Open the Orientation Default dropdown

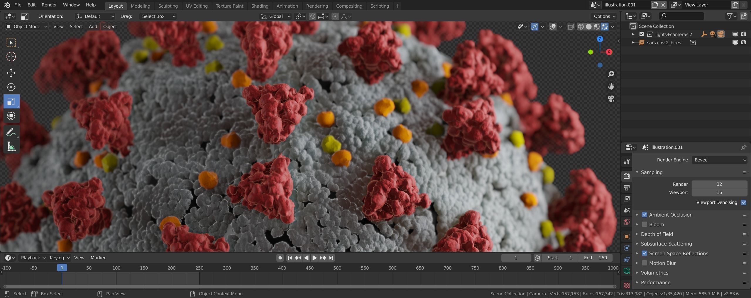tap(95, 16)
